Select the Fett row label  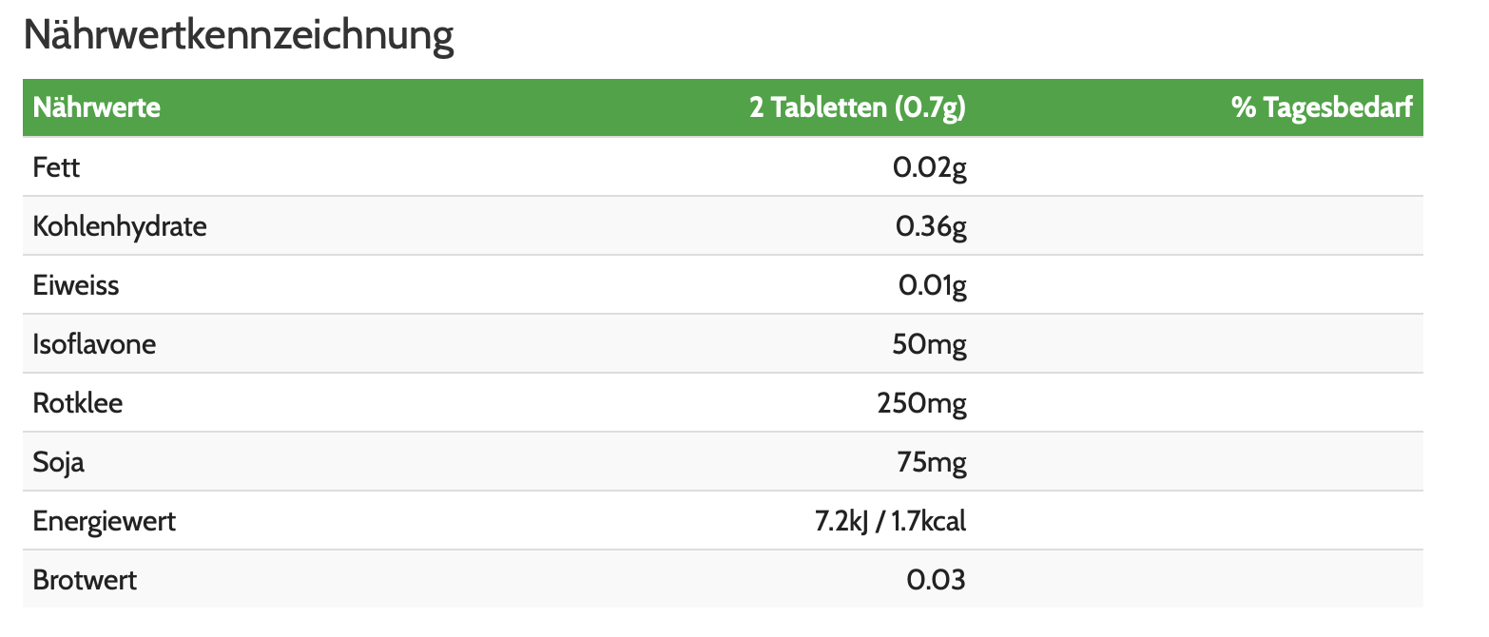(56, 168)
